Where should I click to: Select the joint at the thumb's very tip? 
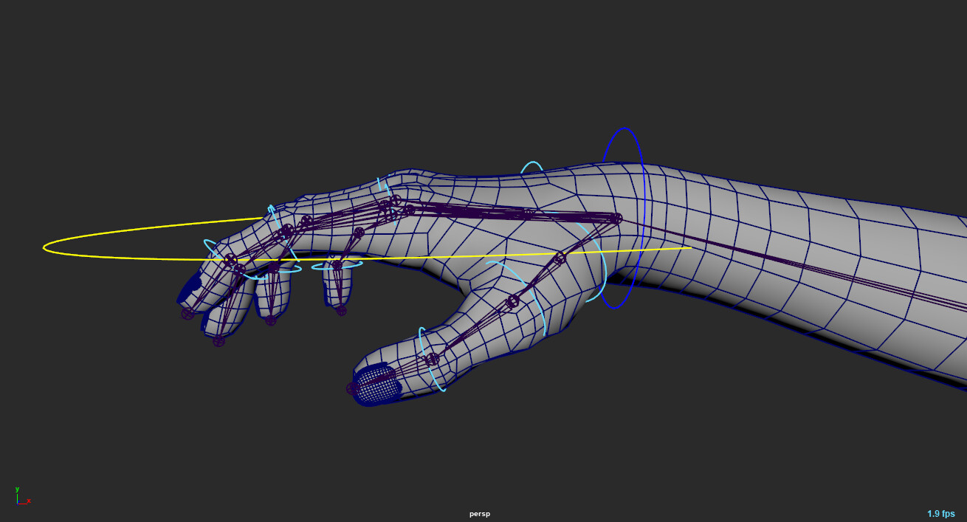353,388
